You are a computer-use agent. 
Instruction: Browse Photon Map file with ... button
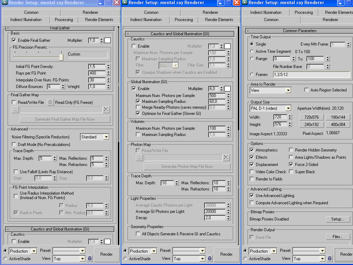(140, 158)
